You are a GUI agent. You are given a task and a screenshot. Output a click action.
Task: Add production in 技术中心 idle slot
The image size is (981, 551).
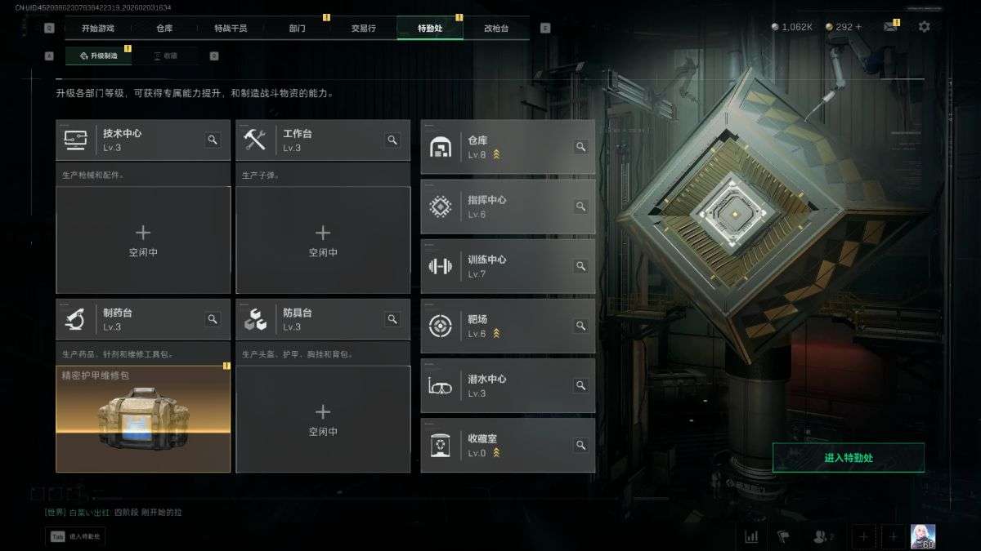(x=143, y=240)
